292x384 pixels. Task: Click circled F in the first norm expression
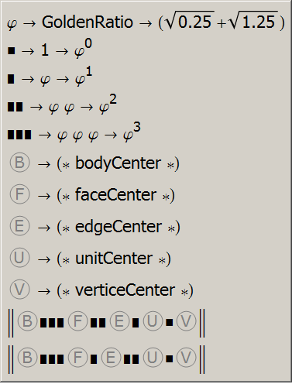point(77,321)
